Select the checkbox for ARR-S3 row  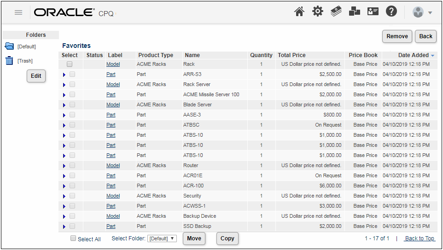72,74
